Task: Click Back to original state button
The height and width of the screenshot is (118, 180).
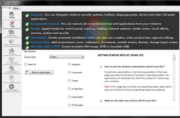Action: point(41,72)
